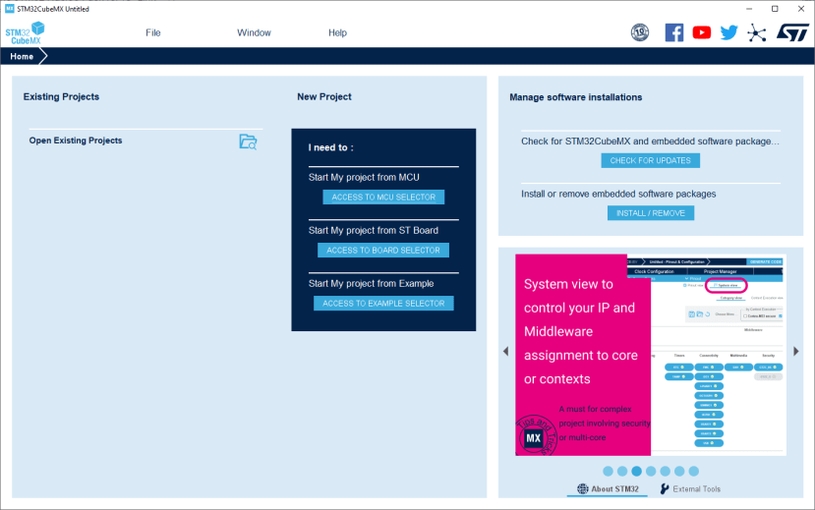This screenshot has height=510, width=815.
Task: Click the About STM32 globe icon
Action: (x=583, y=488)
